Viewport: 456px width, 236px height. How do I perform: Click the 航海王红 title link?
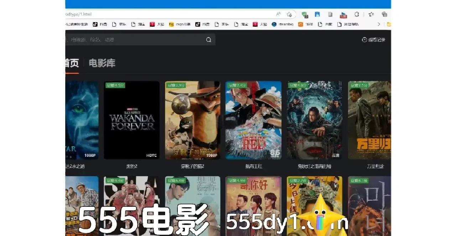pyautogui.click(x=253, y=166)
